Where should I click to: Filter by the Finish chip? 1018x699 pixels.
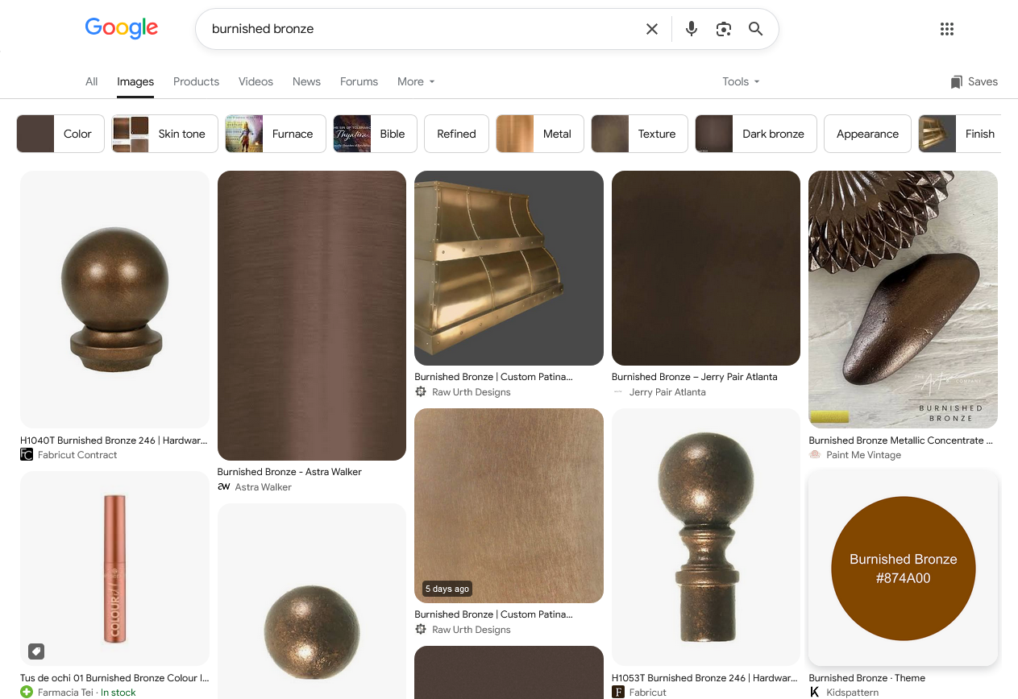click(959, 134)
